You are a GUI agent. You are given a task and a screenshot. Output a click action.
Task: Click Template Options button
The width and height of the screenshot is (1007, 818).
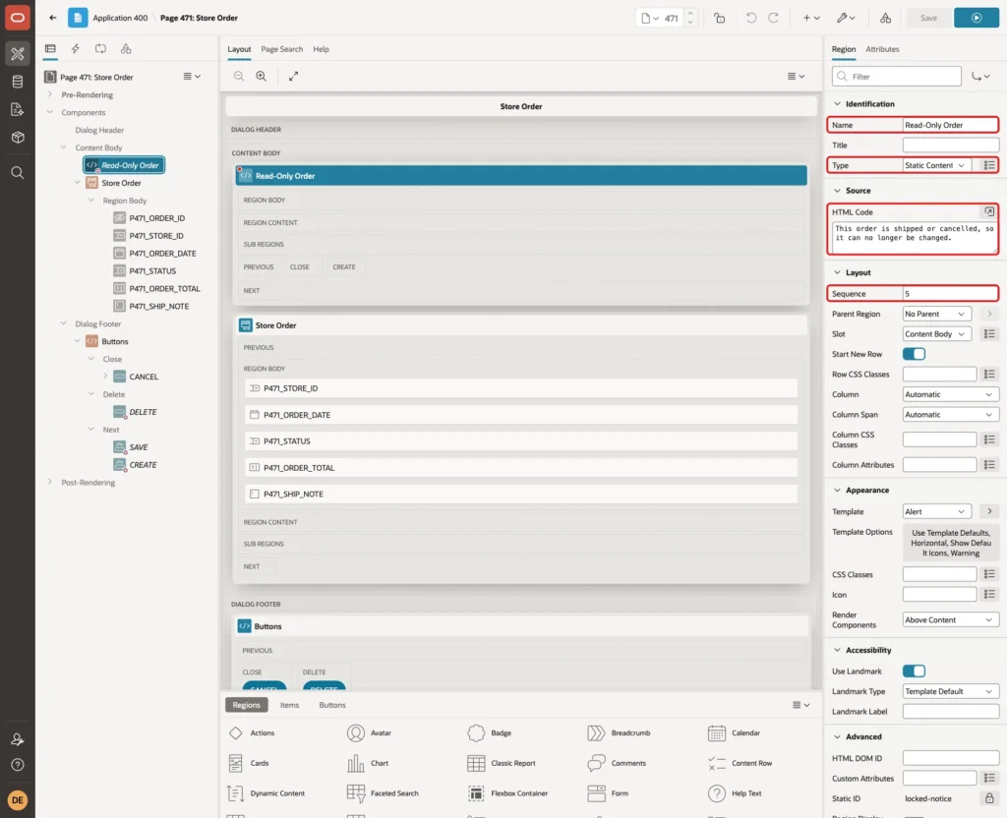pyautogui.click(x=951, y=543)
